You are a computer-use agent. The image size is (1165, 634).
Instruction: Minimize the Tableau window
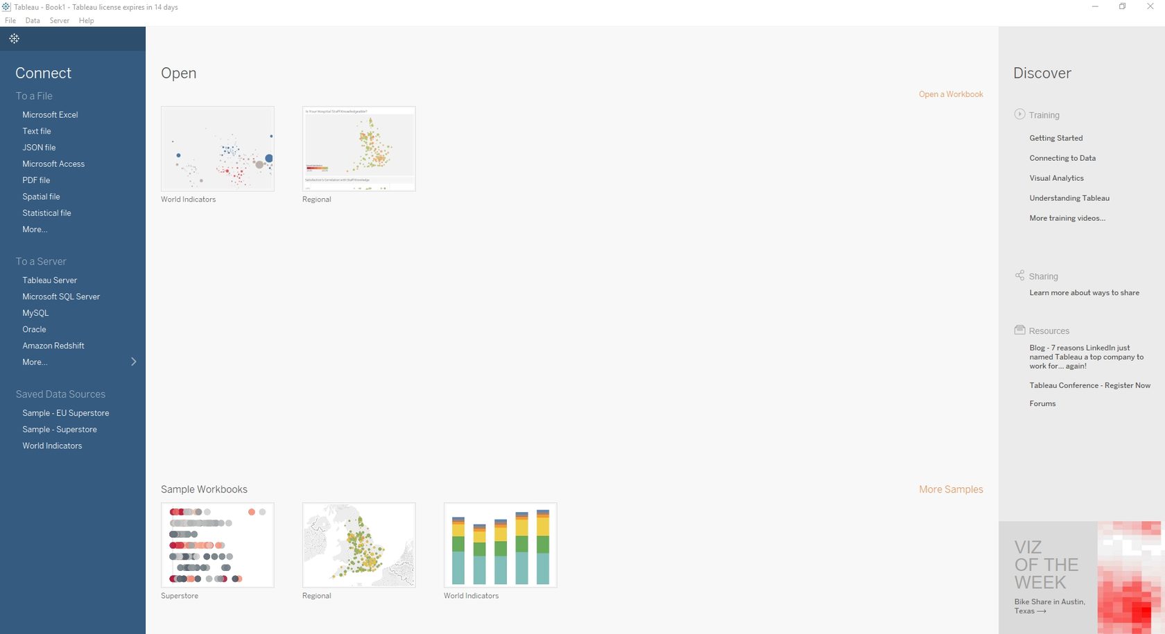pyautogui.click(x=1095, y=7)
